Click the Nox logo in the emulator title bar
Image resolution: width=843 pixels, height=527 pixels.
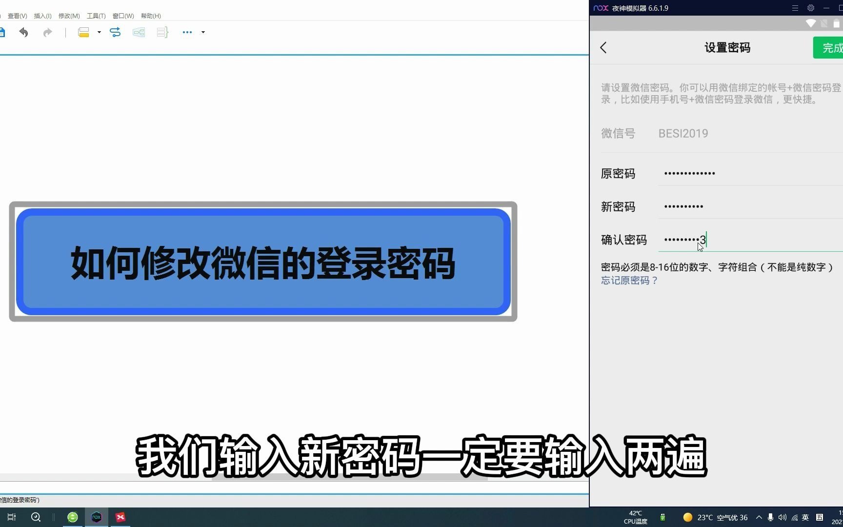(601, 8)
